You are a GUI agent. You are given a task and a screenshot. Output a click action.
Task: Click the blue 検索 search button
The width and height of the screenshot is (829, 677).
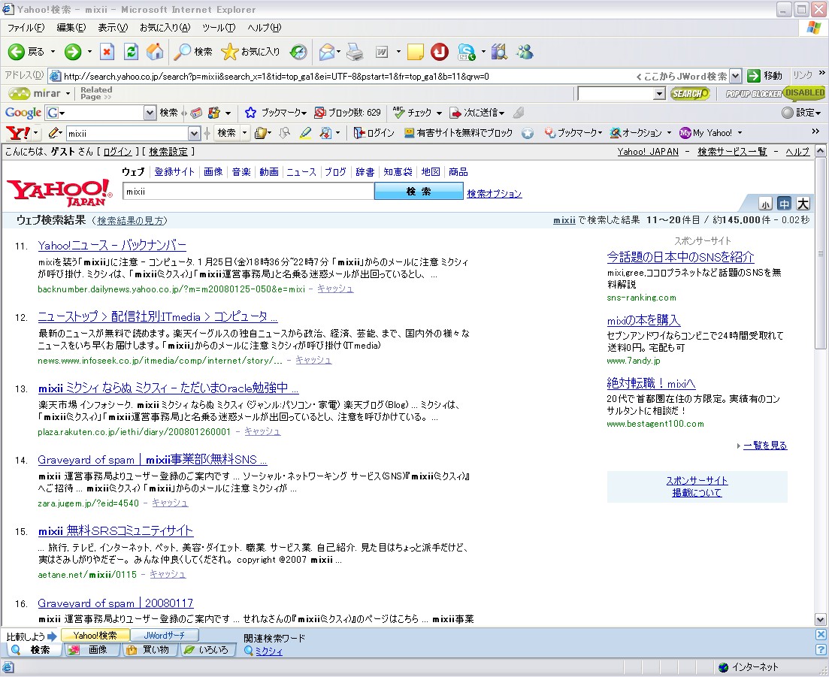pos(419,192)
